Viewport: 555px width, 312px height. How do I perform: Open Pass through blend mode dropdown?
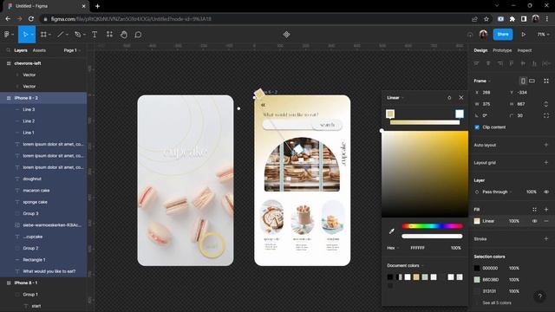pyautogui.click(x=497, y=192)
